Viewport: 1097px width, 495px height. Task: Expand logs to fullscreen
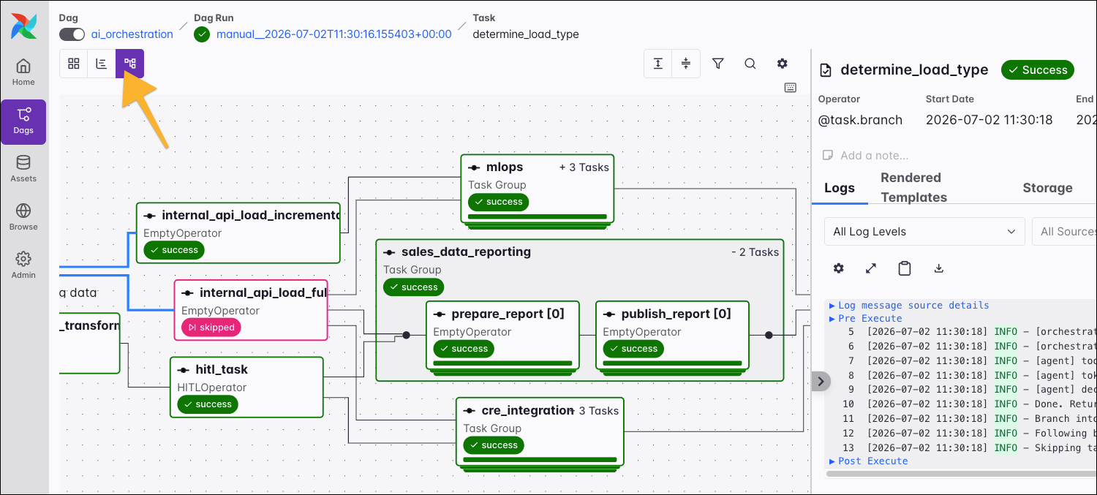(x=871, y=268)
